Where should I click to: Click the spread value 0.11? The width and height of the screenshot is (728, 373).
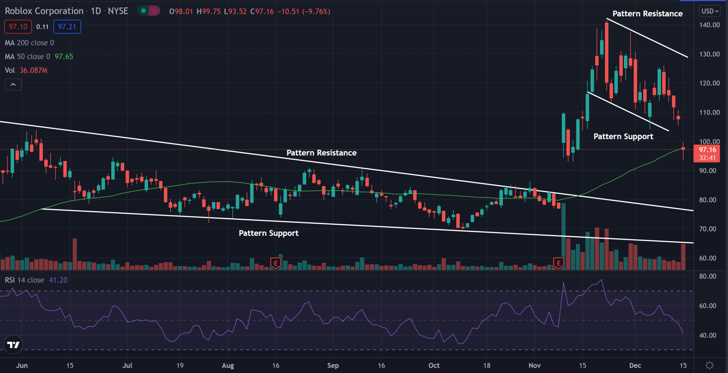point(42,27)
